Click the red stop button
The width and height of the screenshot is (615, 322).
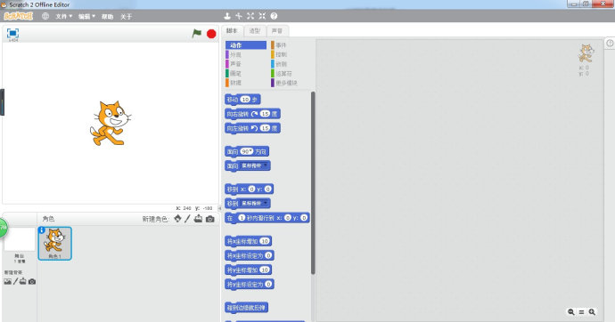[211, 34]
